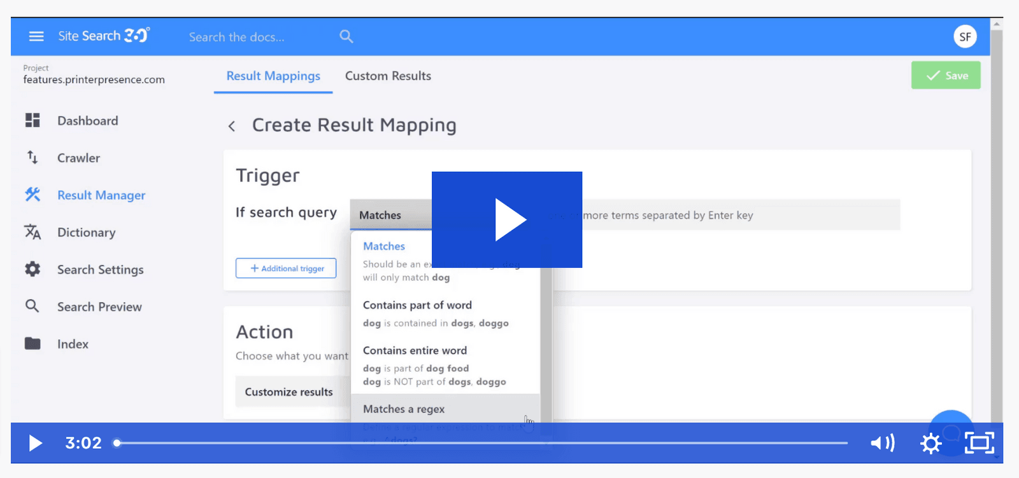Open the chat bubble widget
Viewport: 1019px width, 478px height.
pos(951,433)
